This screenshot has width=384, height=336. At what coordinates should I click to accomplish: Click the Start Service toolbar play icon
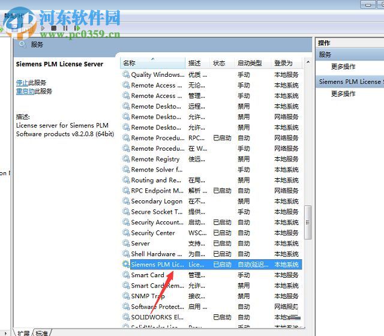43,28
